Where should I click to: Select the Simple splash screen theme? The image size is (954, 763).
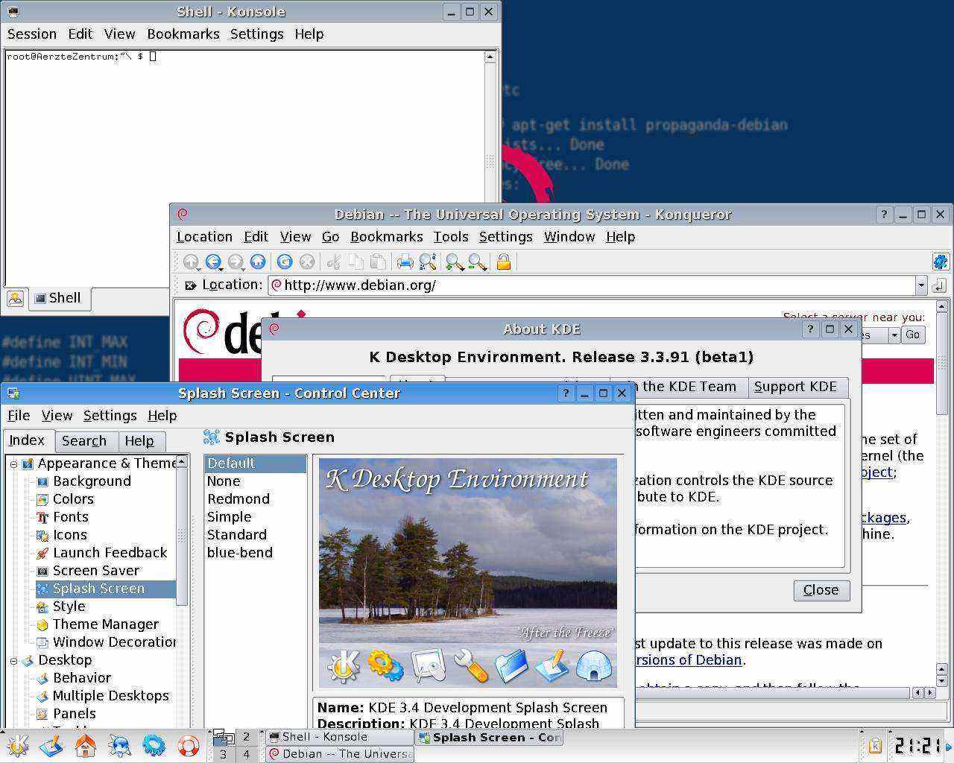[230, 517]
